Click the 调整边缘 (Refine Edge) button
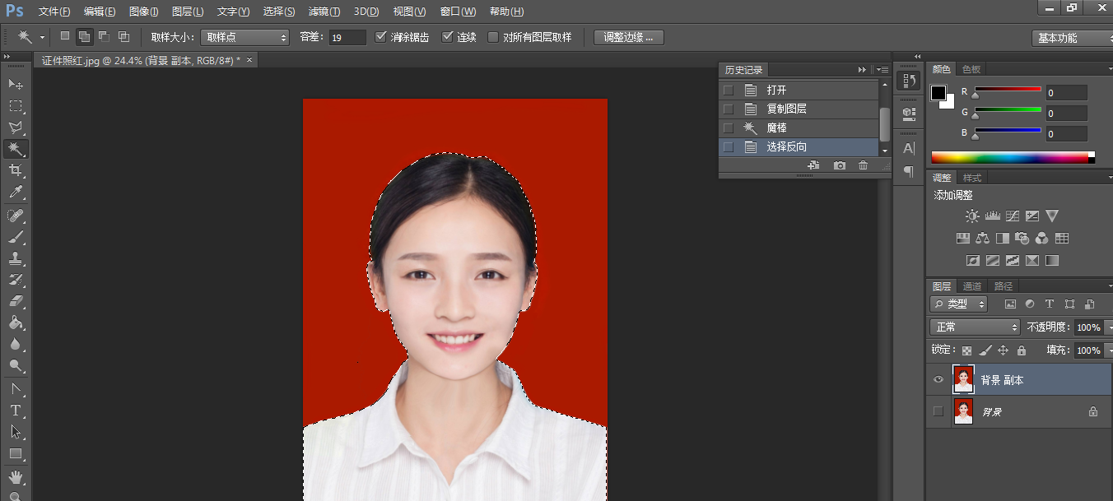The width and height of the screenshot is (1113, 501). tap(628, 37)
